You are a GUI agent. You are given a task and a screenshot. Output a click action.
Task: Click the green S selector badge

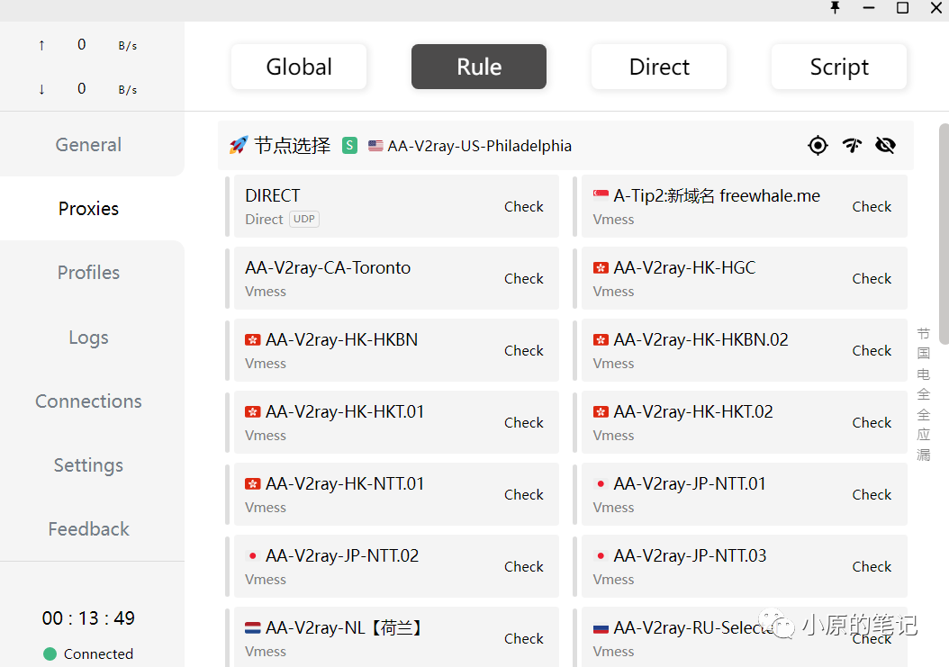click(349, 146)
